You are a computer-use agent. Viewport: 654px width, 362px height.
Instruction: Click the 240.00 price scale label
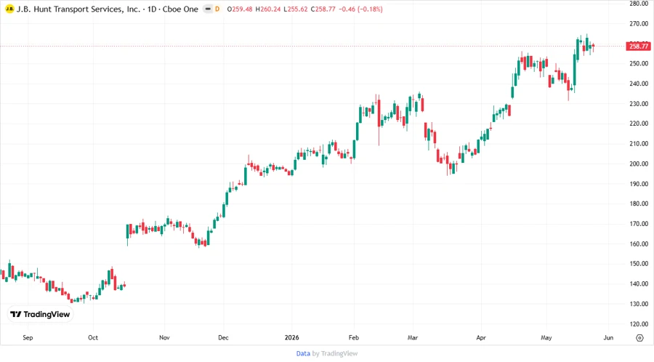639,84
